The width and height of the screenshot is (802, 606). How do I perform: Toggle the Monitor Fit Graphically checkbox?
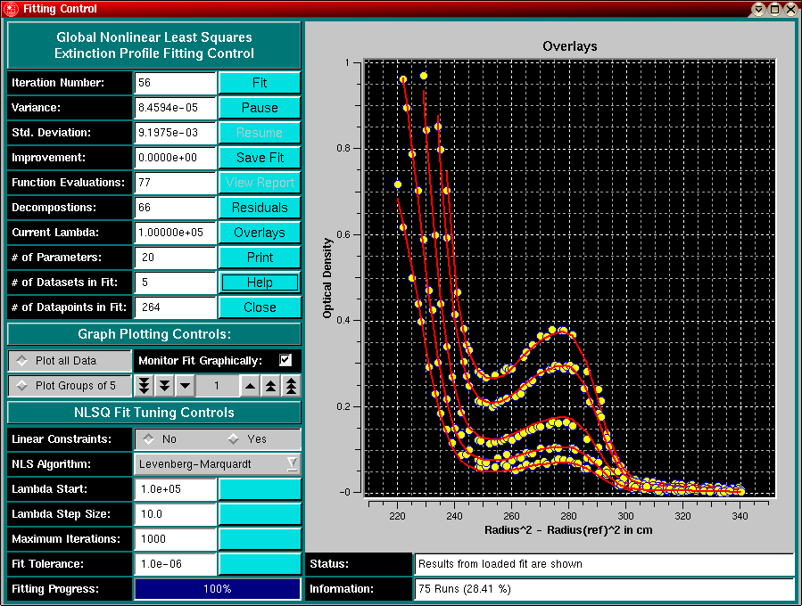(x=285, y=360)
